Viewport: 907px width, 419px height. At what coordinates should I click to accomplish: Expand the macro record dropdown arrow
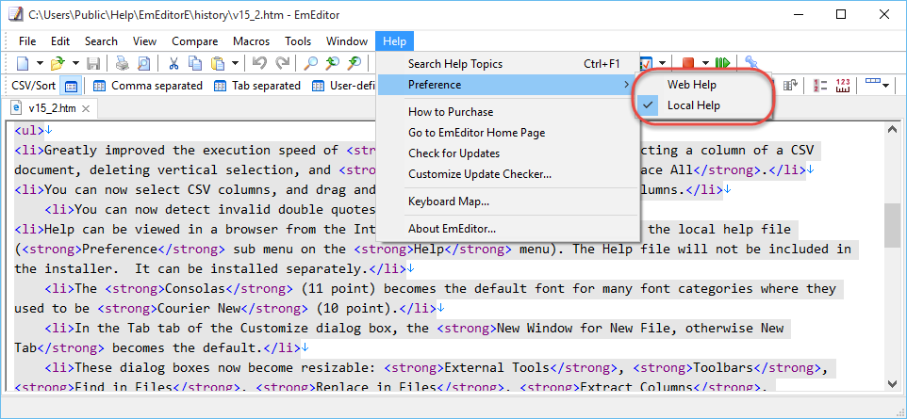pyautogui.click(x=705, y=62)
